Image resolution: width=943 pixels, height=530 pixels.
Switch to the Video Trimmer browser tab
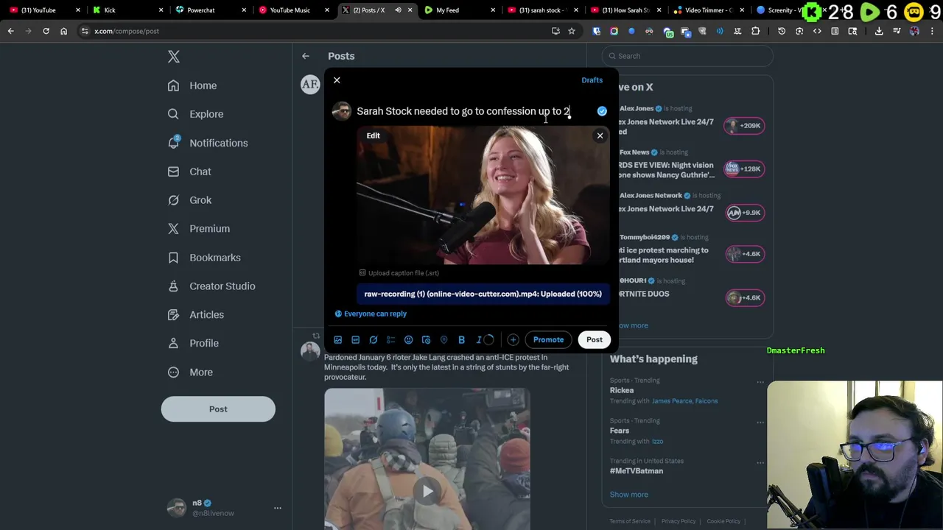tap(707, 10)
